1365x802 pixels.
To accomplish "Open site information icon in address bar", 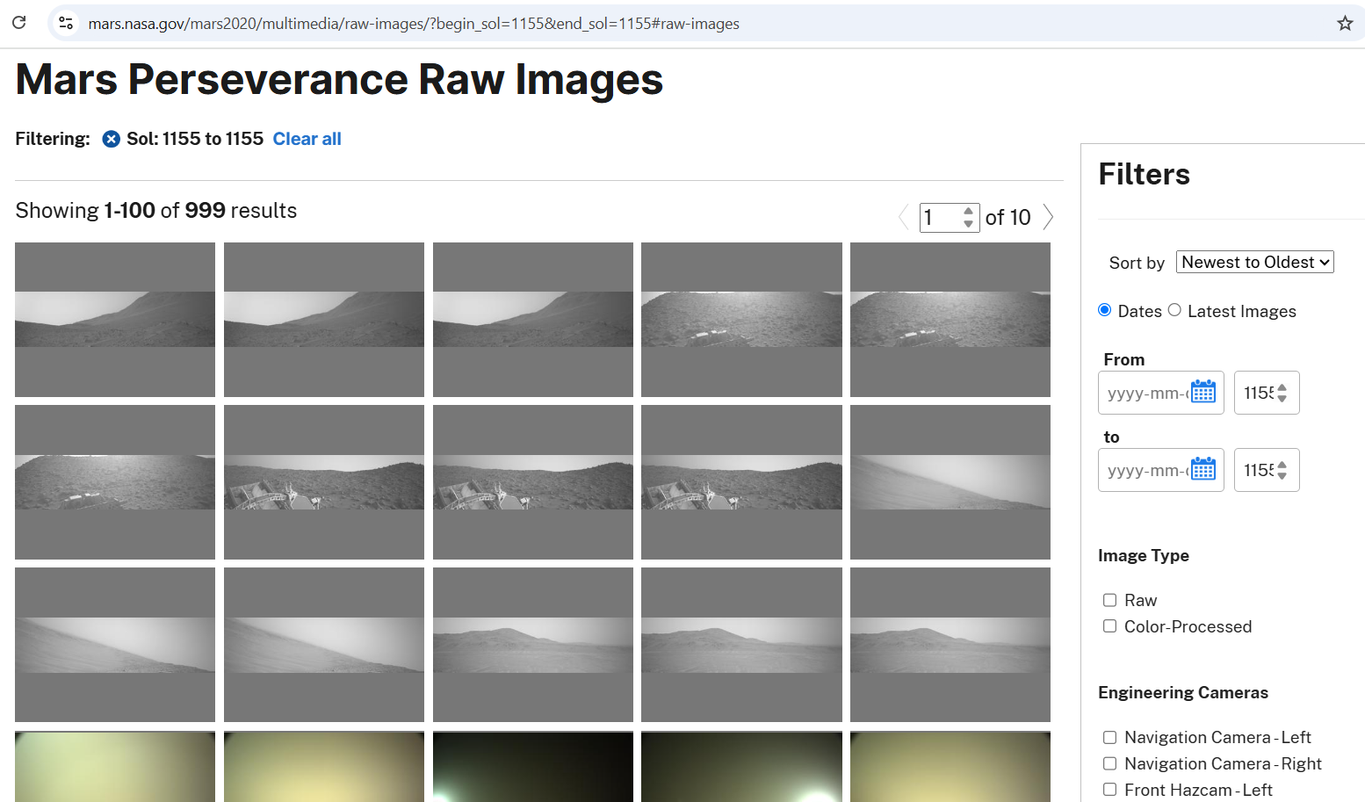I will coord(66,23).
